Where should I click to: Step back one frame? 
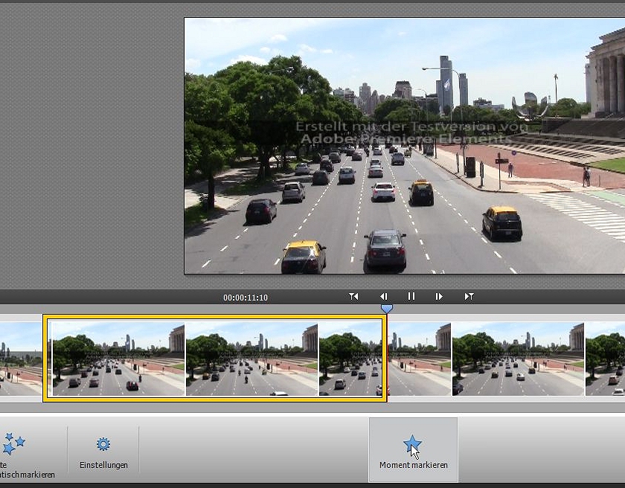(x=383, y=296)
